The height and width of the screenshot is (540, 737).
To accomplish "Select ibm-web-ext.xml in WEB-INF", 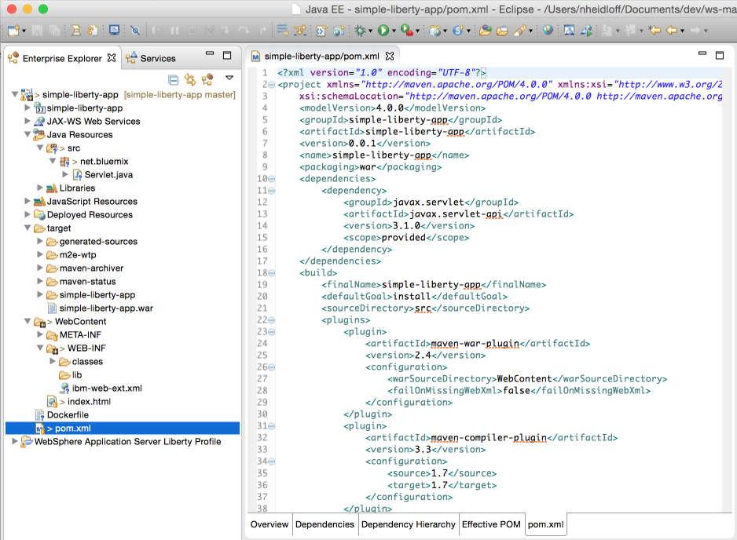I will [107, 389].
